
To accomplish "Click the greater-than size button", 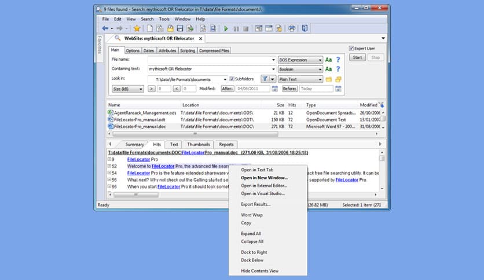I will pos(151,89).
